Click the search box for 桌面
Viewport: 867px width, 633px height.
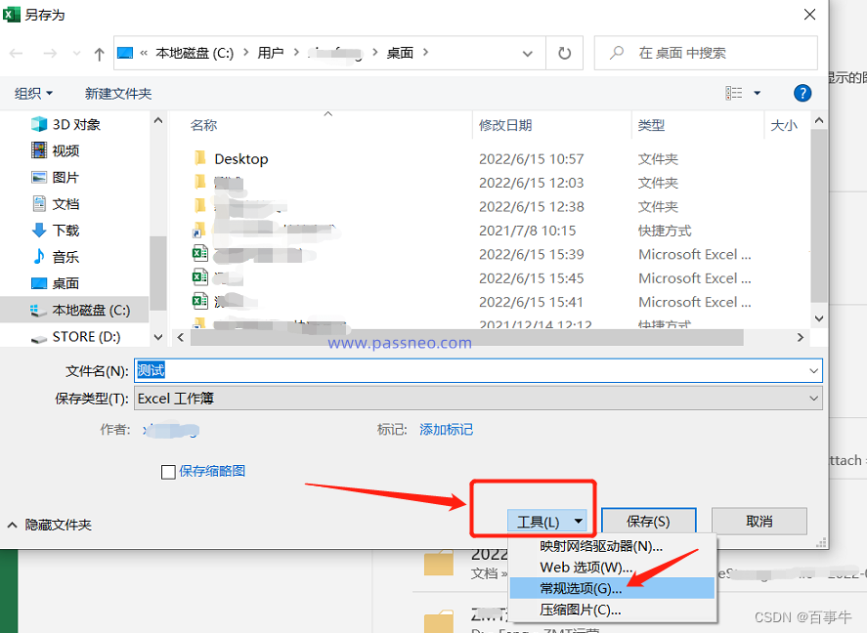click(706, 53)
